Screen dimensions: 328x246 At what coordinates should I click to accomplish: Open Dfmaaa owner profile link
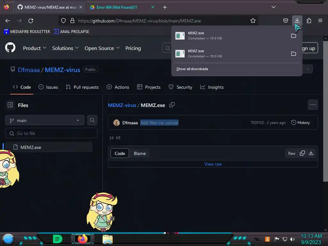(29, 70)
